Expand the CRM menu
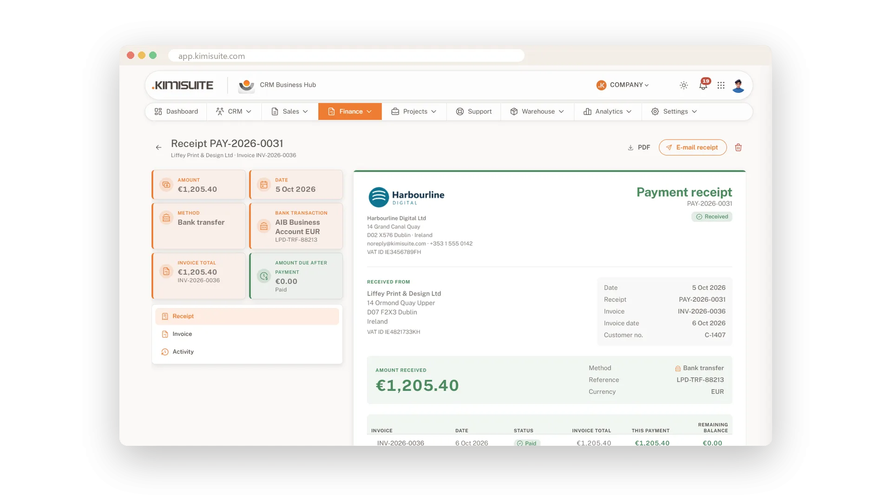Screen dimensions: 892x501 (234, 112)
